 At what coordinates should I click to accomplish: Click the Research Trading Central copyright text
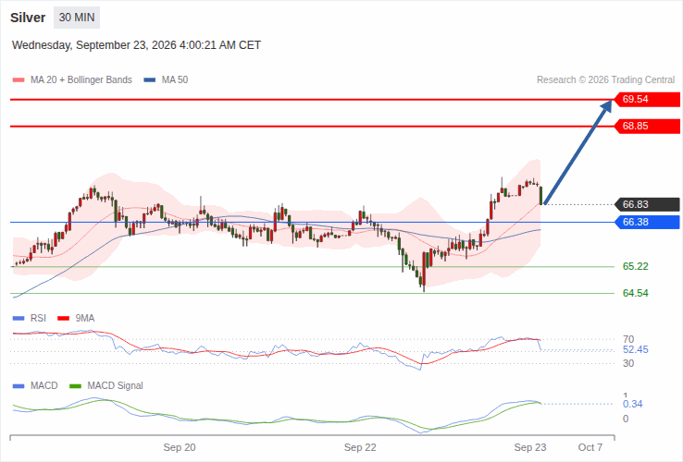click(x=605, y=80)
